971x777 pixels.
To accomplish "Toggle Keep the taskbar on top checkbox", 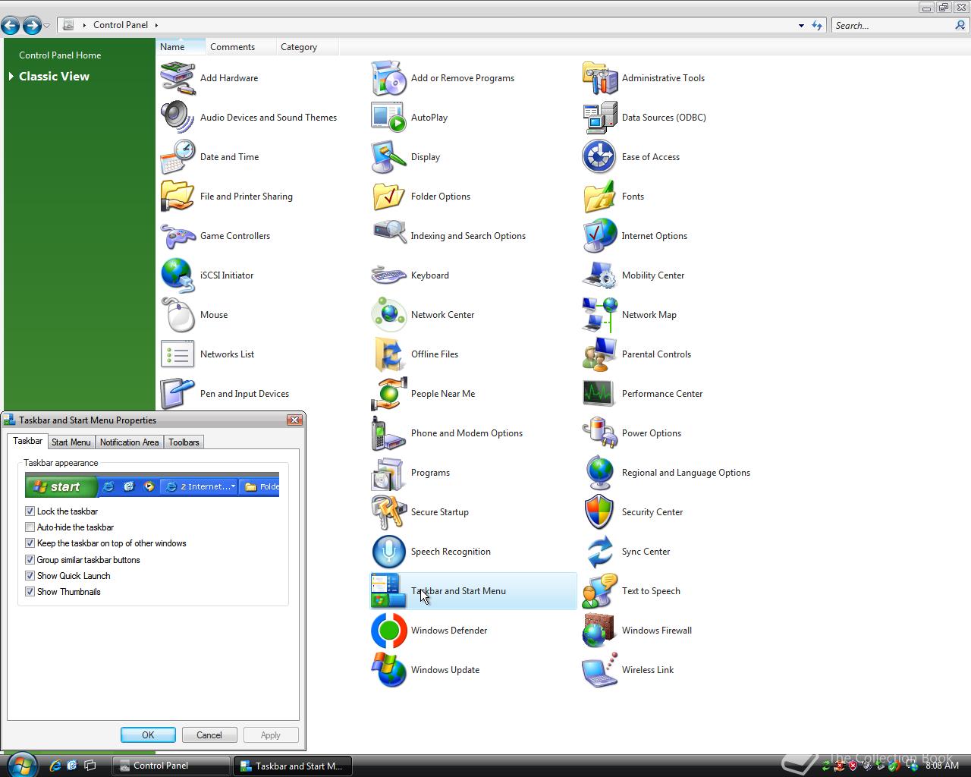I will 30,543.
